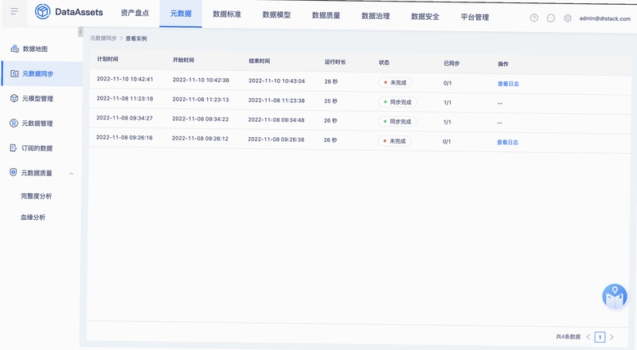Click the 运行时长 column header
The image size is (637, 350).
coord(335,62)
